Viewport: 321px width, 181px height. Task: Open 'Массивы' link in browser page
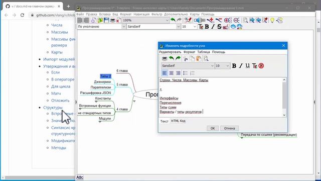60,32
